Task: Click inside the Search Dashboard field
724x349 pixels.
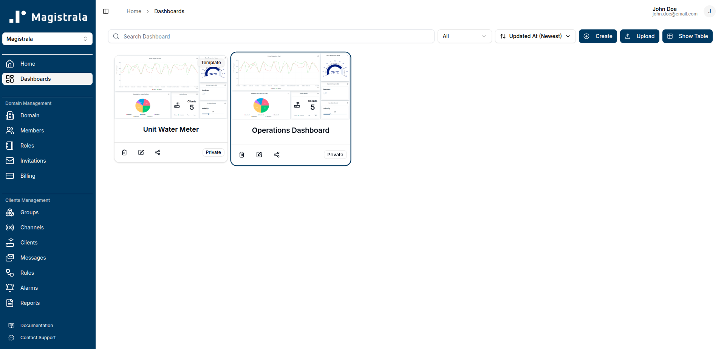Action: [271, 36]
